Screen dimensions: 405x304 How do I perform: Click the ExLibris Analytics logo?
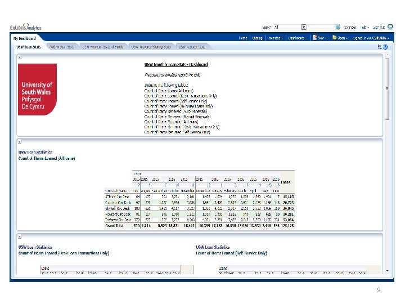coord(25,27)
